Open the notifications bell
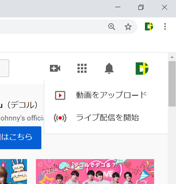Image resolution: width=176 pixels, height=184 pixels. tap(109, 68)
